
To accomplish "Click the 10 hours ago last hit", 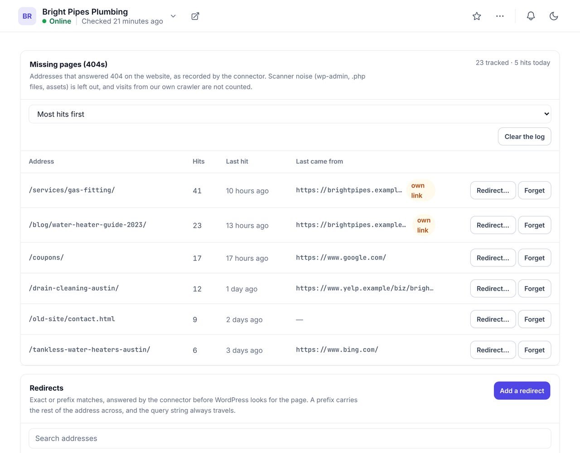I will (x=247, y=191).
